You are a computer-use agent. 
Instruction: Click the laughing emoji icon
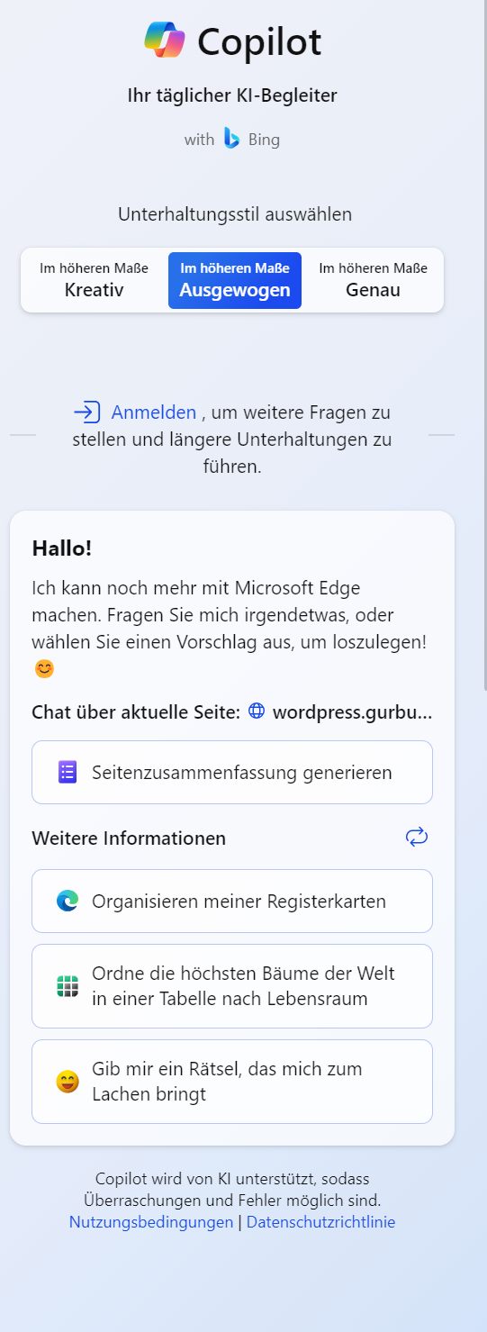(x=68, y=1082)
